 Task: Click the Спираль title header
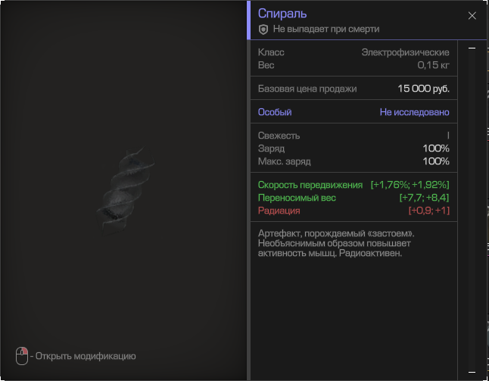283,14
